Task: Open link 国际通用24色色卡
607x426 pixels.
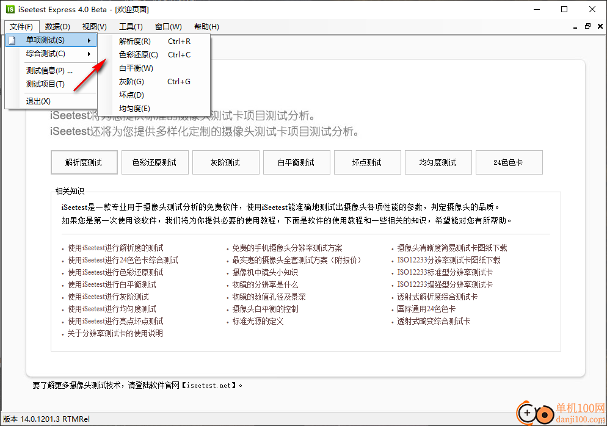Action: (426, 309)
